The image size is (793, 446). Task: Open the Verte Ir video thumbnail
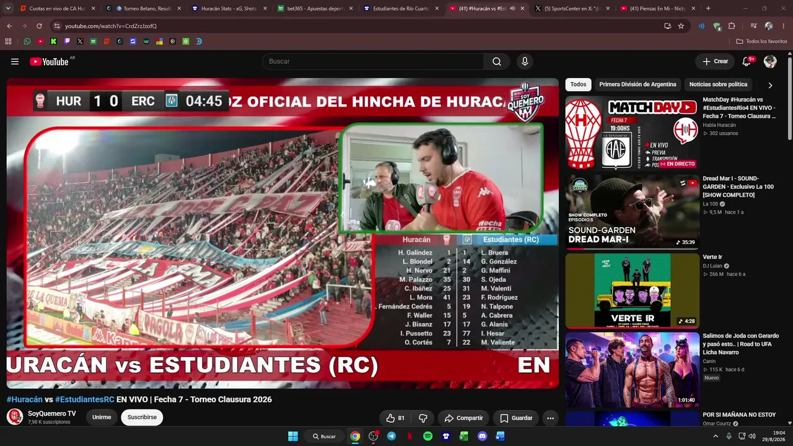632,291
